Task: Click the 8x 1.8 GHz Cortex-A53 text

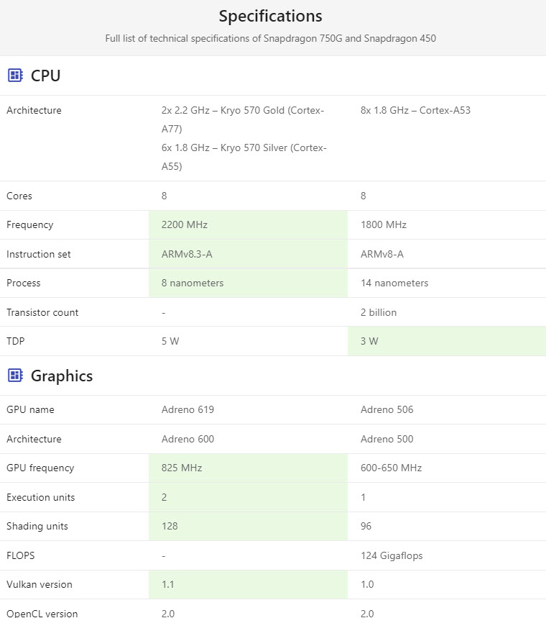Action: tap(416, 110)
